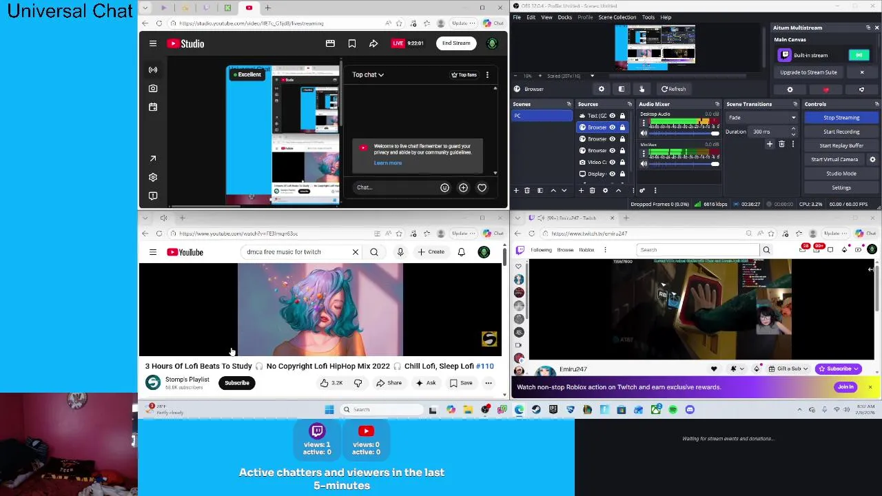Toggle visibility of the Display source in OBS
The image size is (882, 496).
(x=612, y=174)
